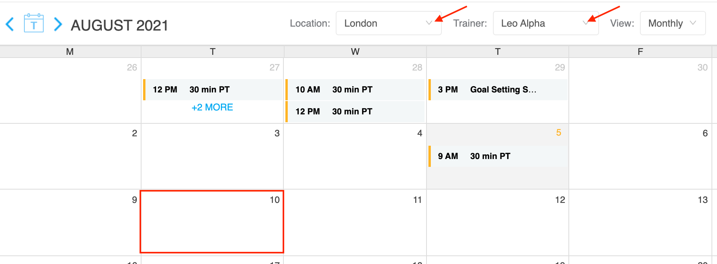717x264 pixels.
Task: Expand the +2 MORE link on the 27th
Action: (212, 107)
